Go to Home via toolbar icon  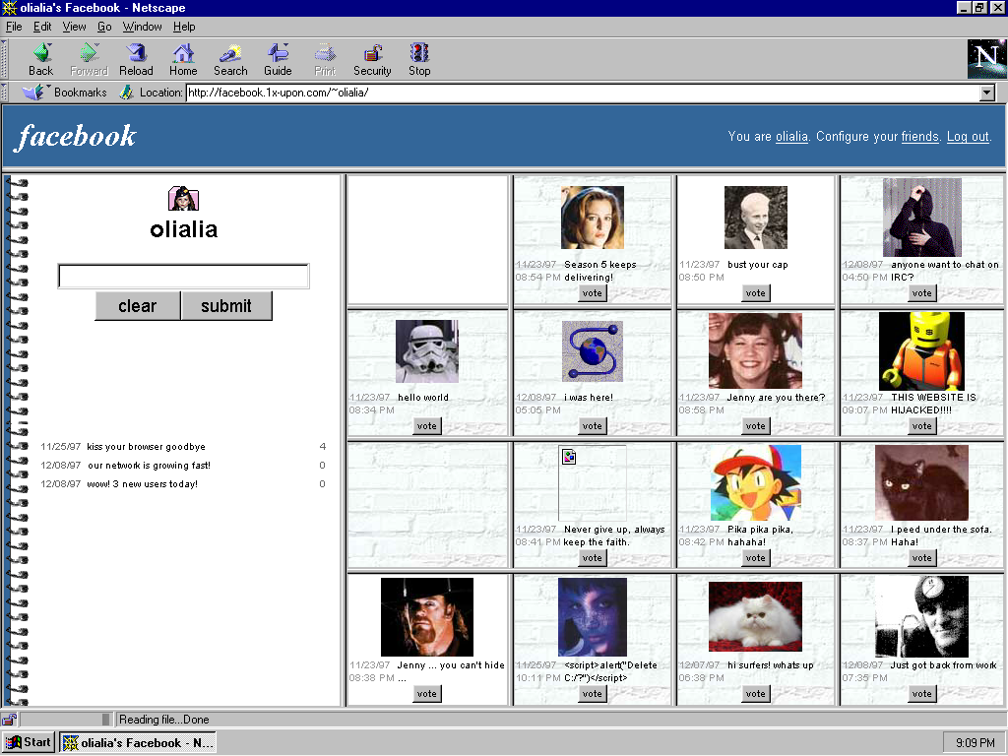coord(183,59)
